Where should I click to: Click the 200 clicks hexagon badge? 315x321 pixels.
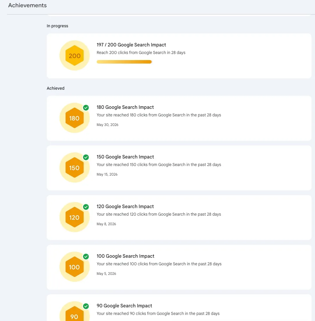pos(75,55)
